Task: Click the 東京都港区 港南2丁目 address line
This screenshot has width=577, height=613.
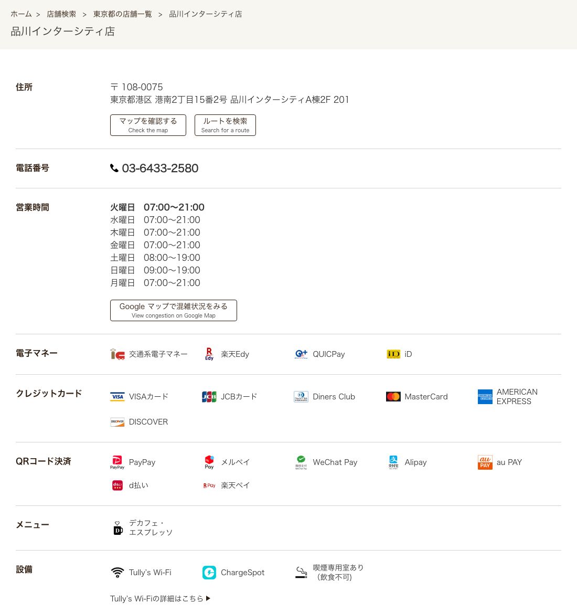Action: click(230, 100)
